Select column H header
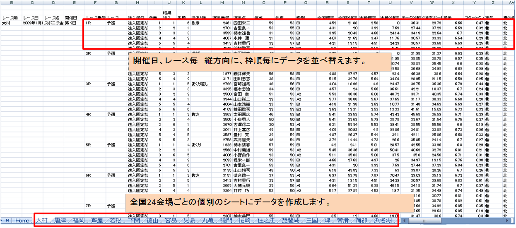The image size is (516, 228). (137, 3)
